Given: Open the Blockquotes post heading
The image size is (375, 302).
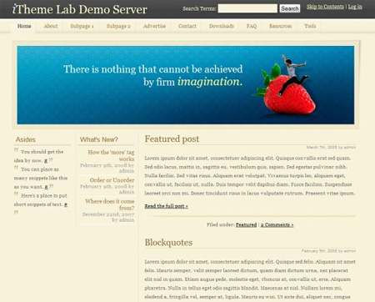Looking at the screenshot, I should click(x=168, y=243).
